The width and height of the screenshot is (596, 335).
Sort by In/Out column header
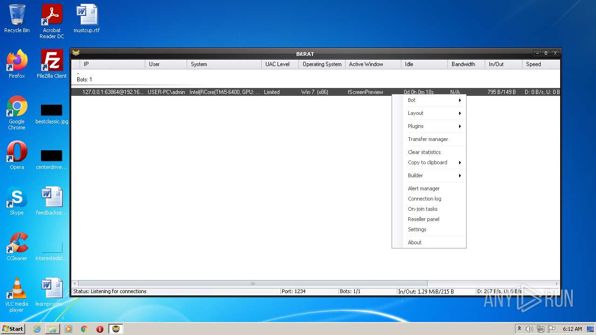[x=504, y=64]
